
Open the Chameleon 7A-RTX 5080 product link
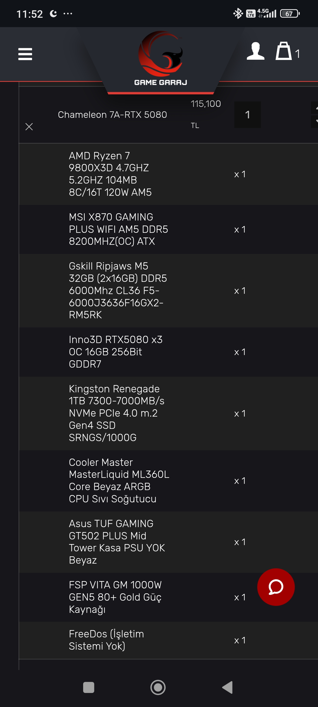112,114
